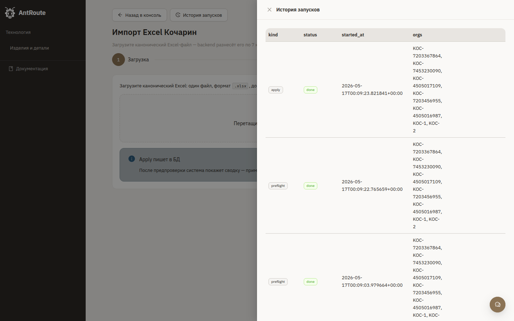This screenshot has height=321, width=514.
Task: Click the kind column header
Action: point(273,35)
